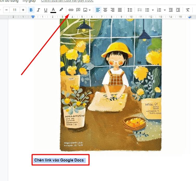
Task: Increase font size with plus button
Action: 23,10
